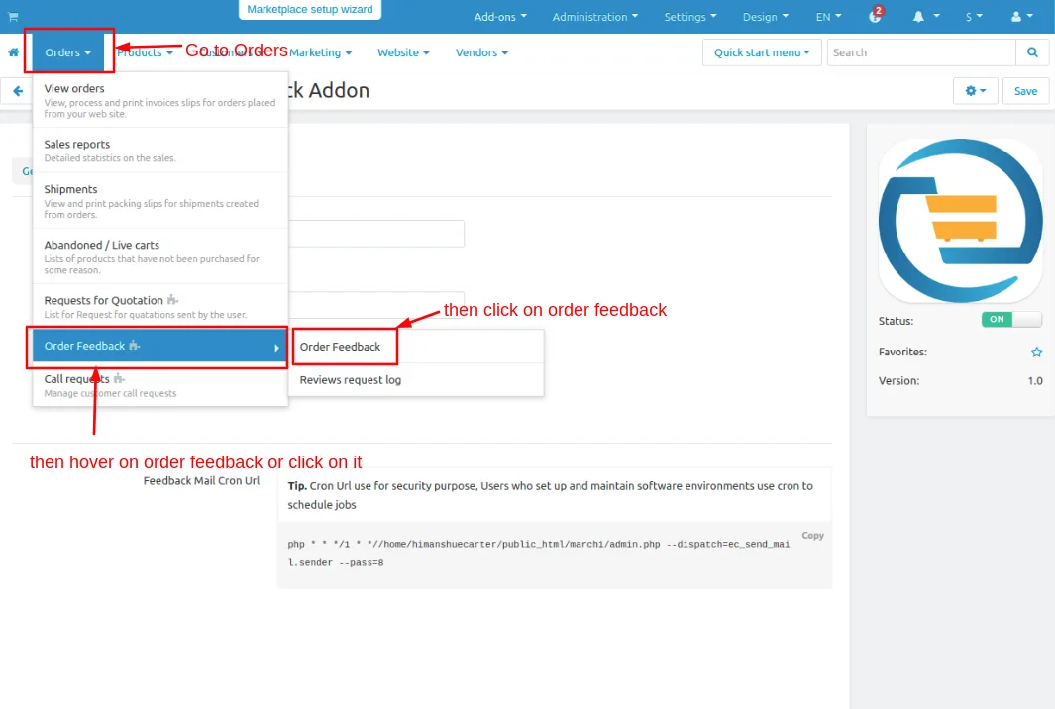1055x709 pixels.
Task: Add addon to favorites star
Action: point(1036,352)
